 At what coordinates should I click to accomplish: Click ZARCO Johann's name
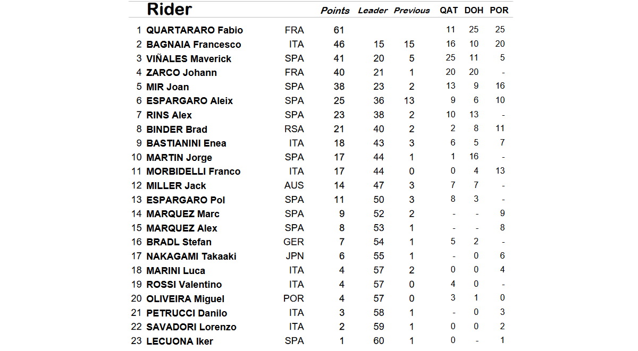click(x=181, y=73)
